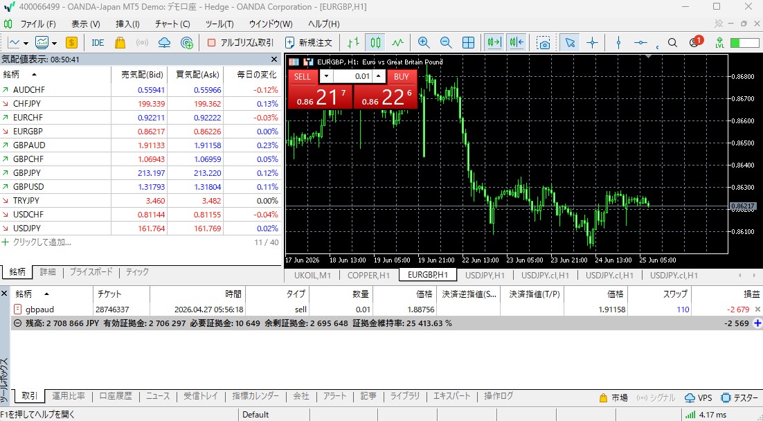Click the lot volume input field
This screenshot has height=421, width=763.
point(352,76)
